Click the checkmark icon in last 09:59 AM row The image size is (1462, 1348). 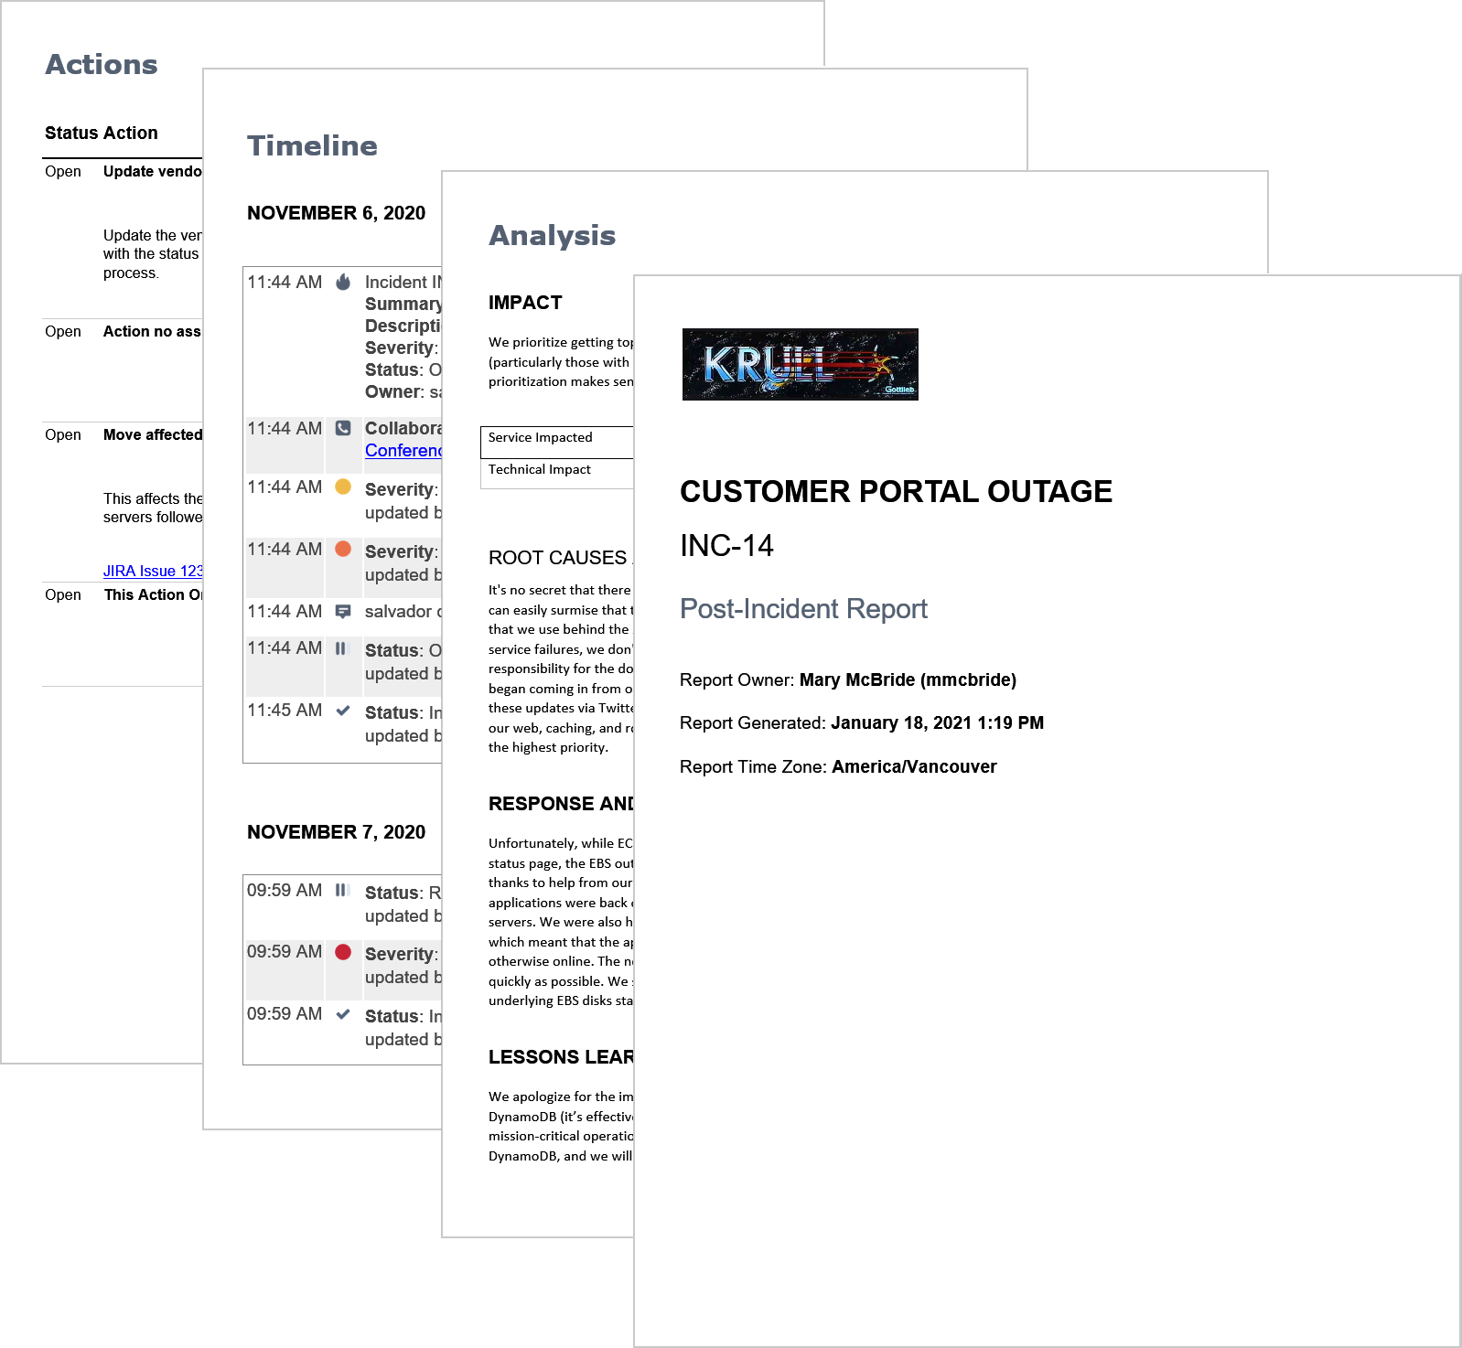(x=343, y=1014)
